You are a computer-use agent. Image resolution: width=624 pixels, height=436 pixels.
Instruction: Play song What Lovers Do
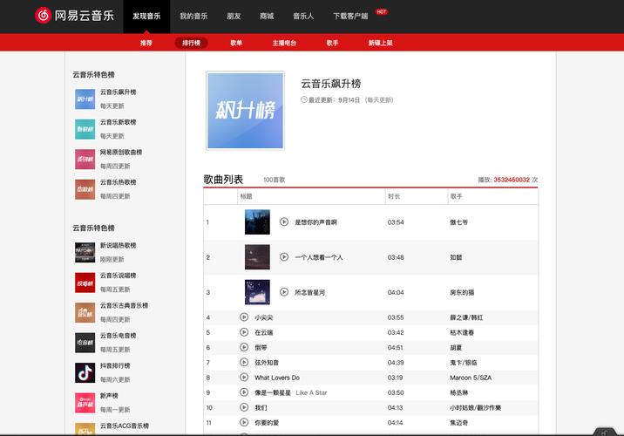244,377
